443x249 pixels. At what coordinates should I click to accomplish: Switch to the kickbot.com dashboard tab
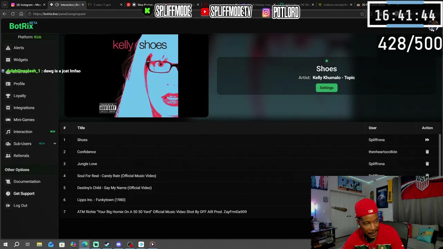pyautogui.click(x=335, y=5)
